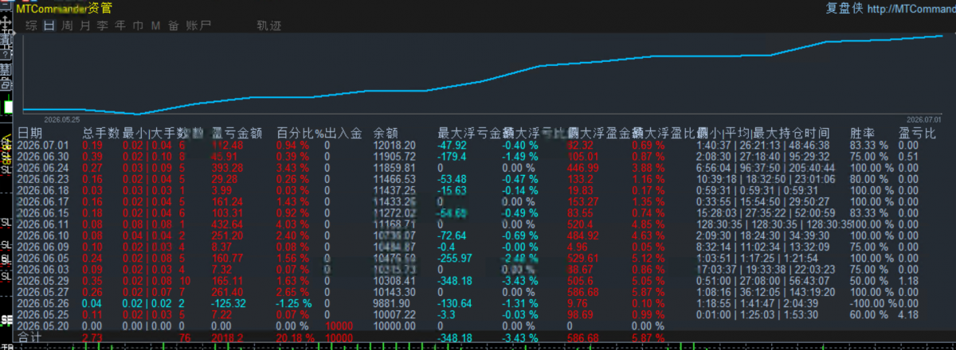Select the 2026.05.27 row date

(42, 293)
